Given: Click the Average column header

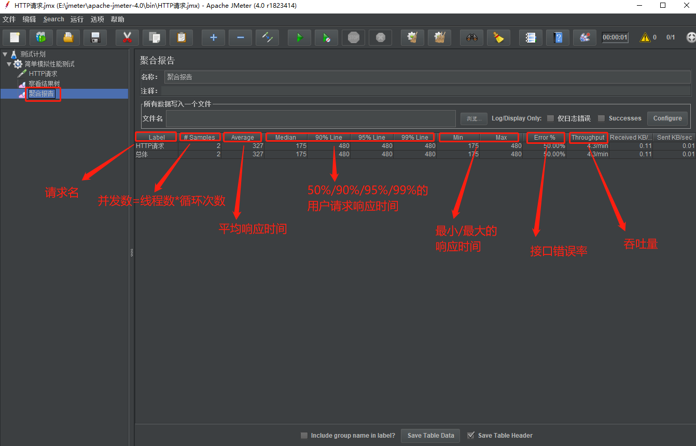Looking at the screenshot, I should (243, 138).
